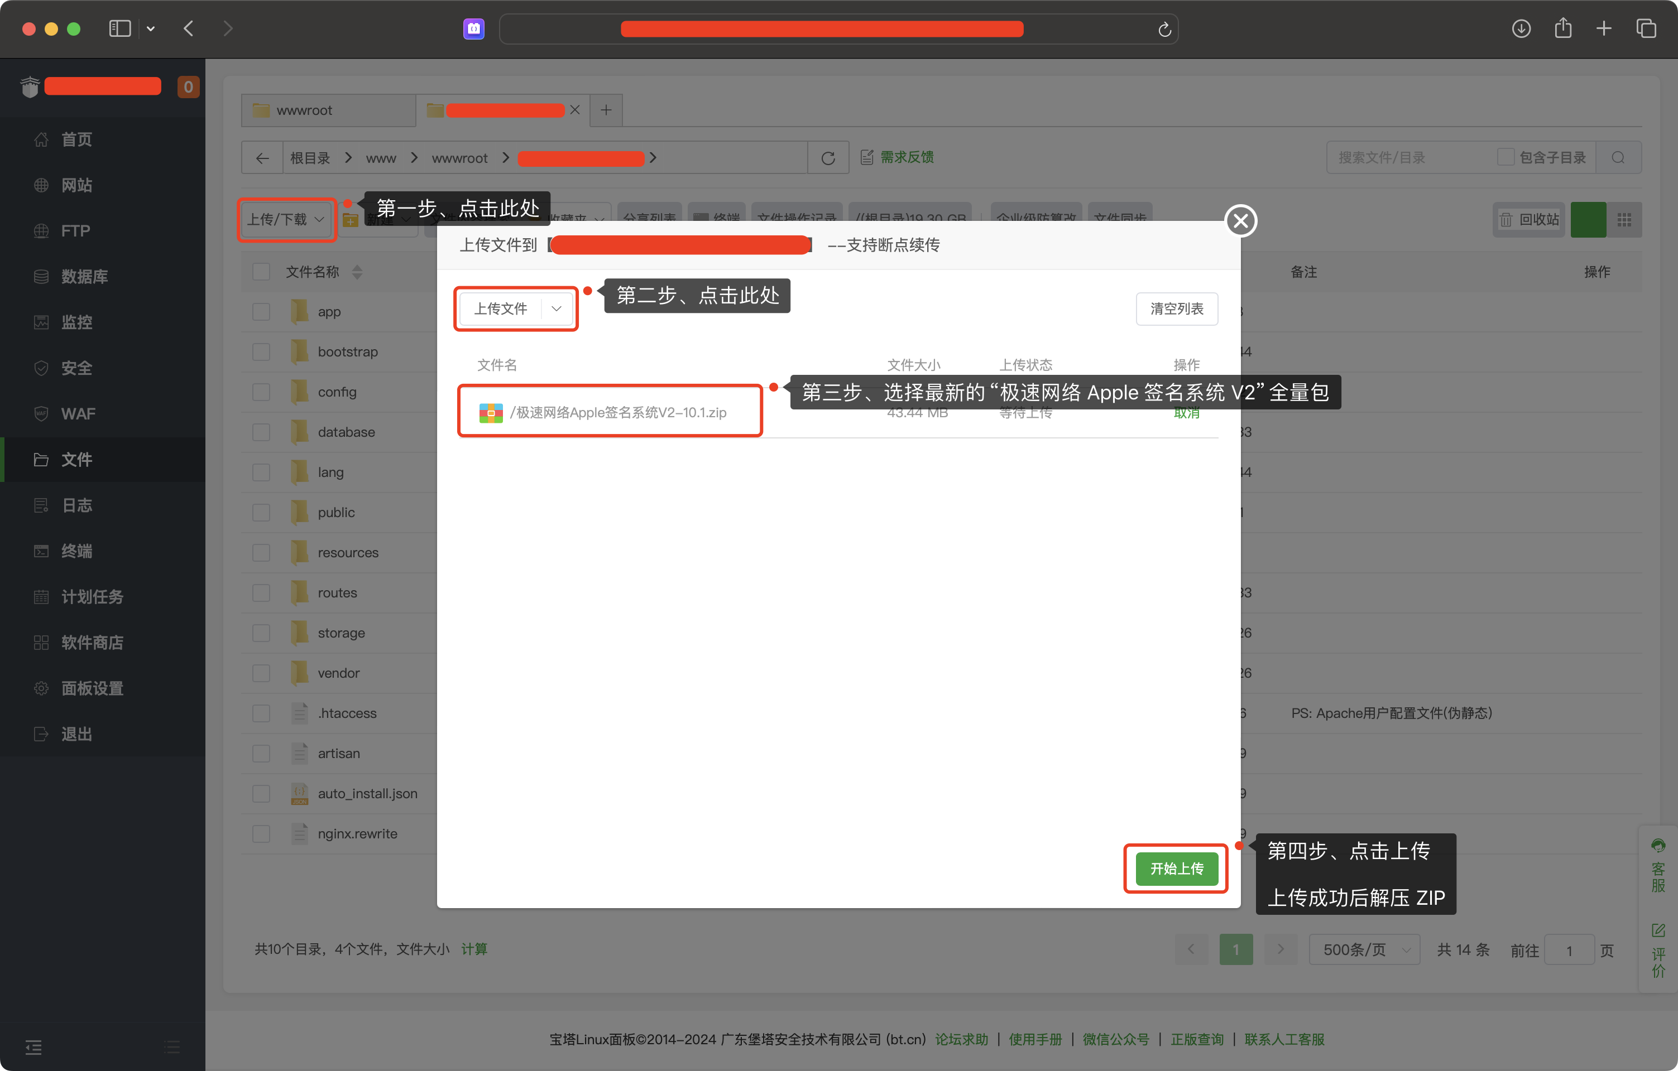Select the vendor folder checkbox
The image size is (1678, 1071).
pyautogui.click(x=261, y=673)
